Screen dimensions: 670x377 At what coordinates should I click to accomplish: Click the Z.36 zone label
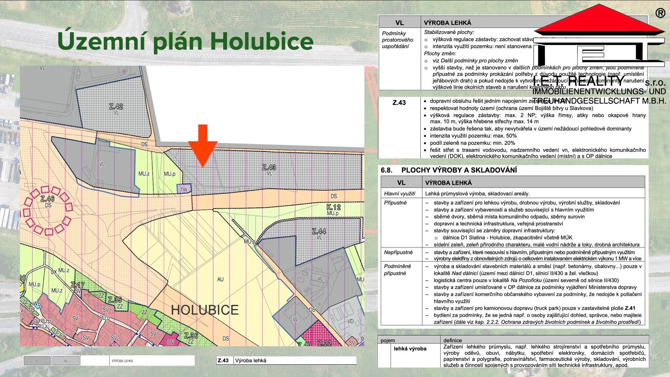[x=191, y=336]
